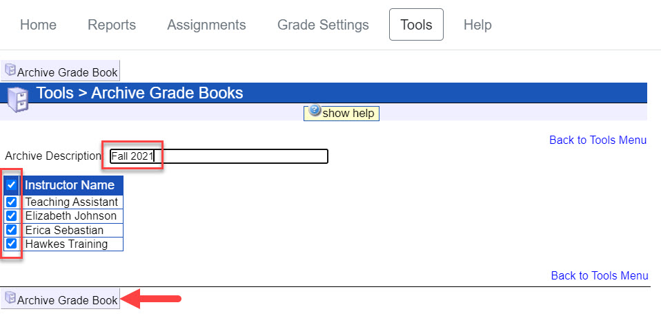661x327 pixels.
Task: Uncheck the Teaching Assistant checkbox
Action: tap(12, 202)
